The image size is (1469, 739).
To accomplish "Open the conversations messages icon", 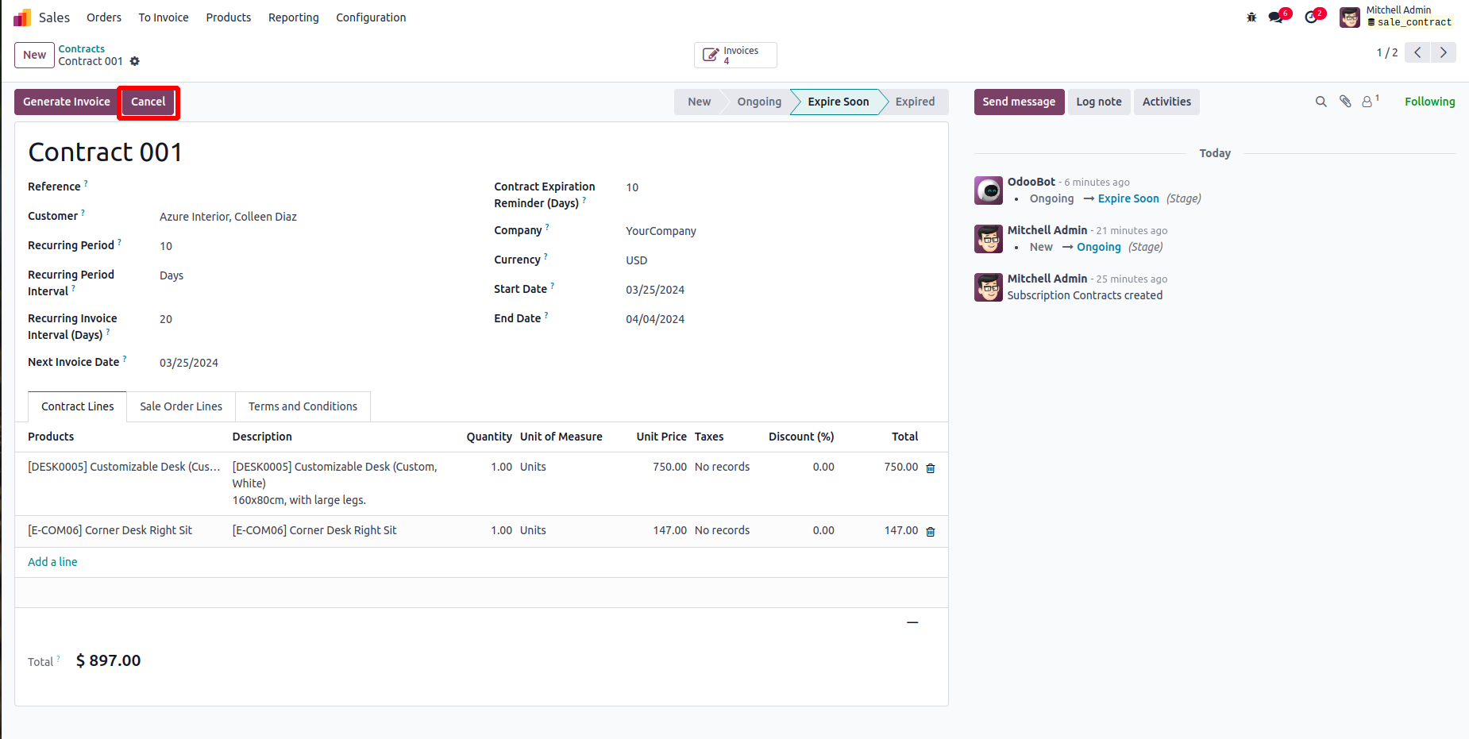I will (x=1276, y=17).
